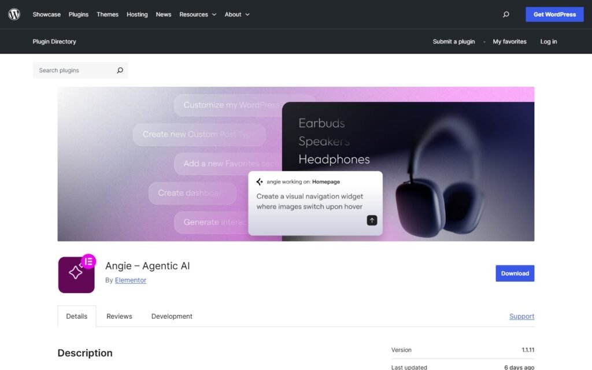Click the Angie sparkle icon in banner
The width and height of the screenshot is (592, 370).
[260, 182]
